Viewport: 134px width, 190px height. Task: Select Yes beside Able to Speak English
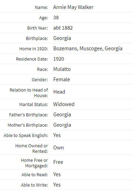click(x=57, y=135)
